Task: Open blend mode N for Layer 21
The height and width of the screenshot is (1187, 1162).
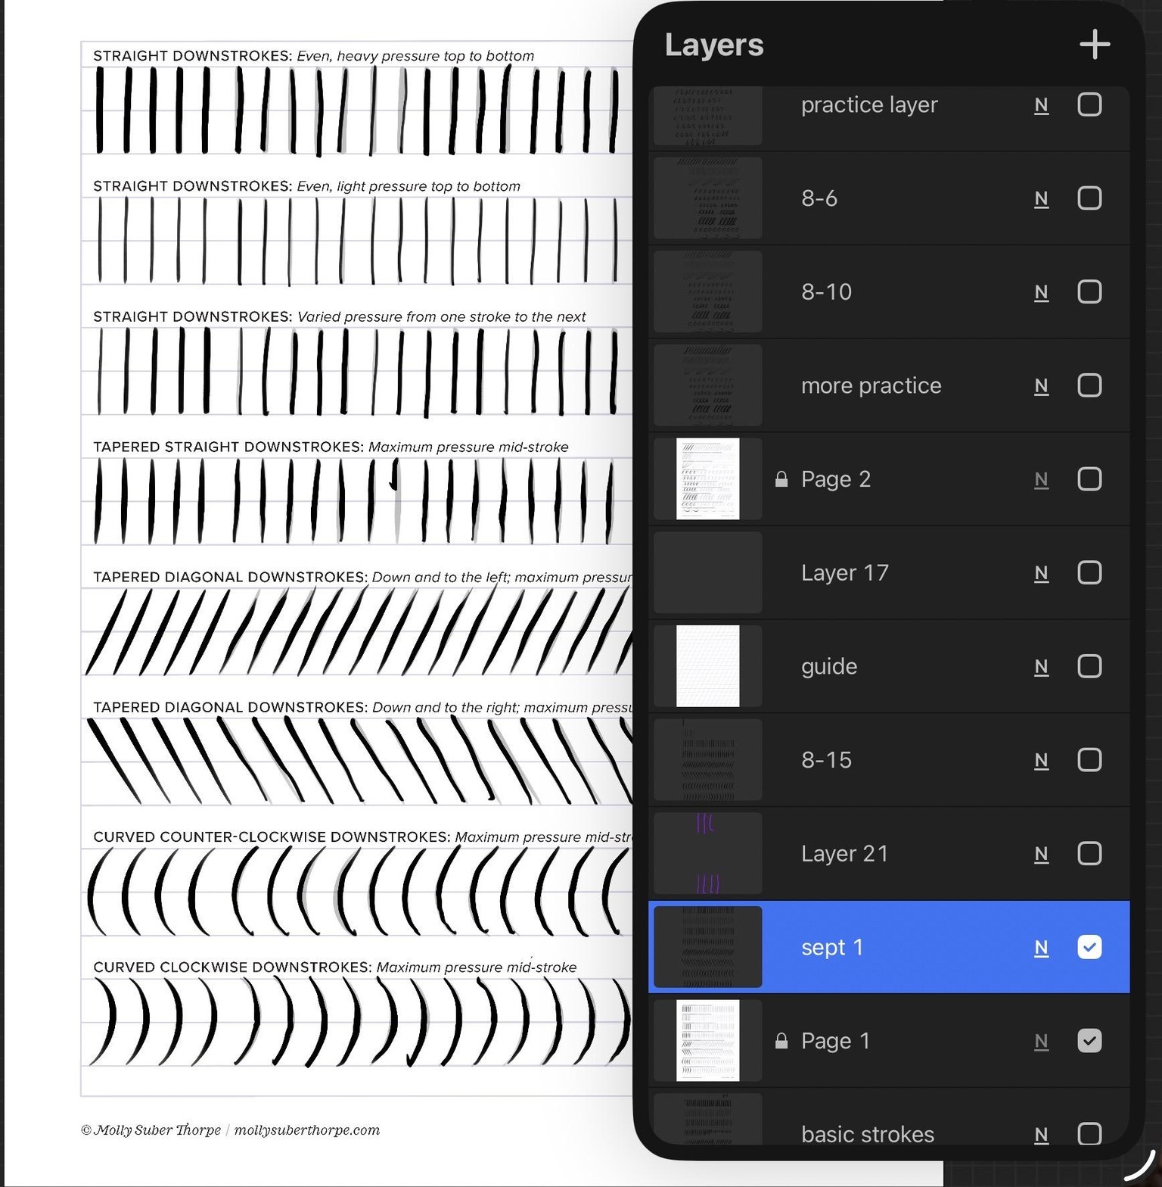Action: 1042,854
